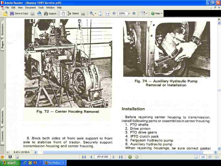This screenshot has height=166, width=221.
Task: Open the Attachments side panel tab
Action: click(2, 117)
